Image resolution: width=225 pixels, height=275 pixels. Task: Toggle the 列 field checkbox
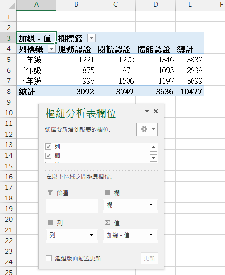(48, 146)
